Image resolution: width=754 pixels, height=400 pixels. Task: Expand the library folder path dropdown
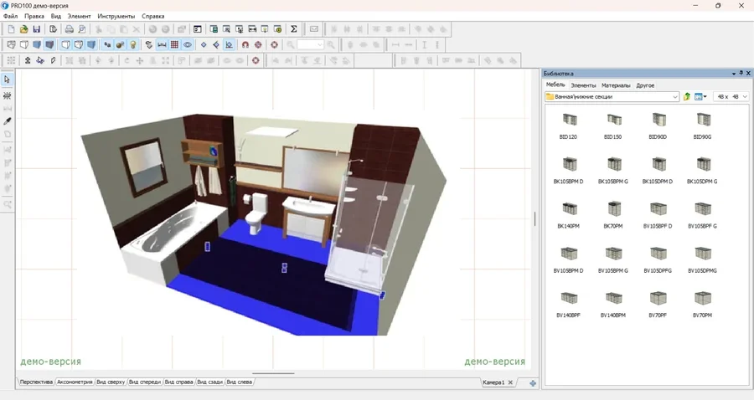pyautogui.click(x=674, y=97)
